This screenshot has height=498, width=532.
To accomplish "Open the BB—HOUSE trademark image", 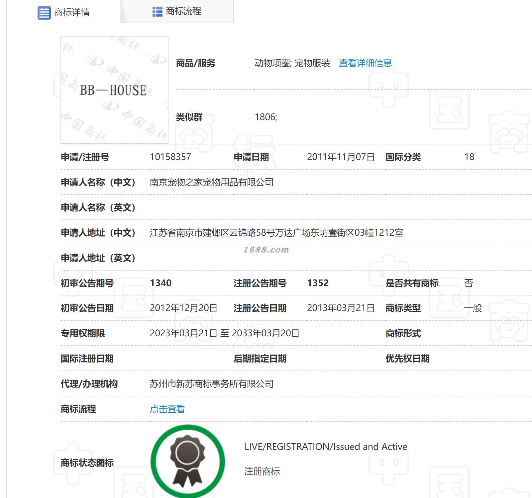I will [114, 90].
